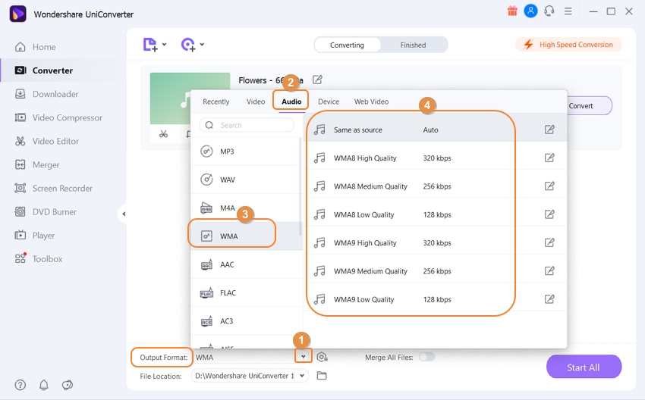This screenshot has height=400, width=645.
Task: Click the format Search field
Action: click(x=247, y=125)
